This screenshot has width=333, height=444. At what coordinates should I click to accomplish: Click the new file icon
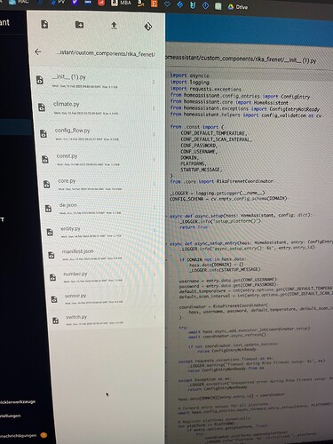point(44,24)
